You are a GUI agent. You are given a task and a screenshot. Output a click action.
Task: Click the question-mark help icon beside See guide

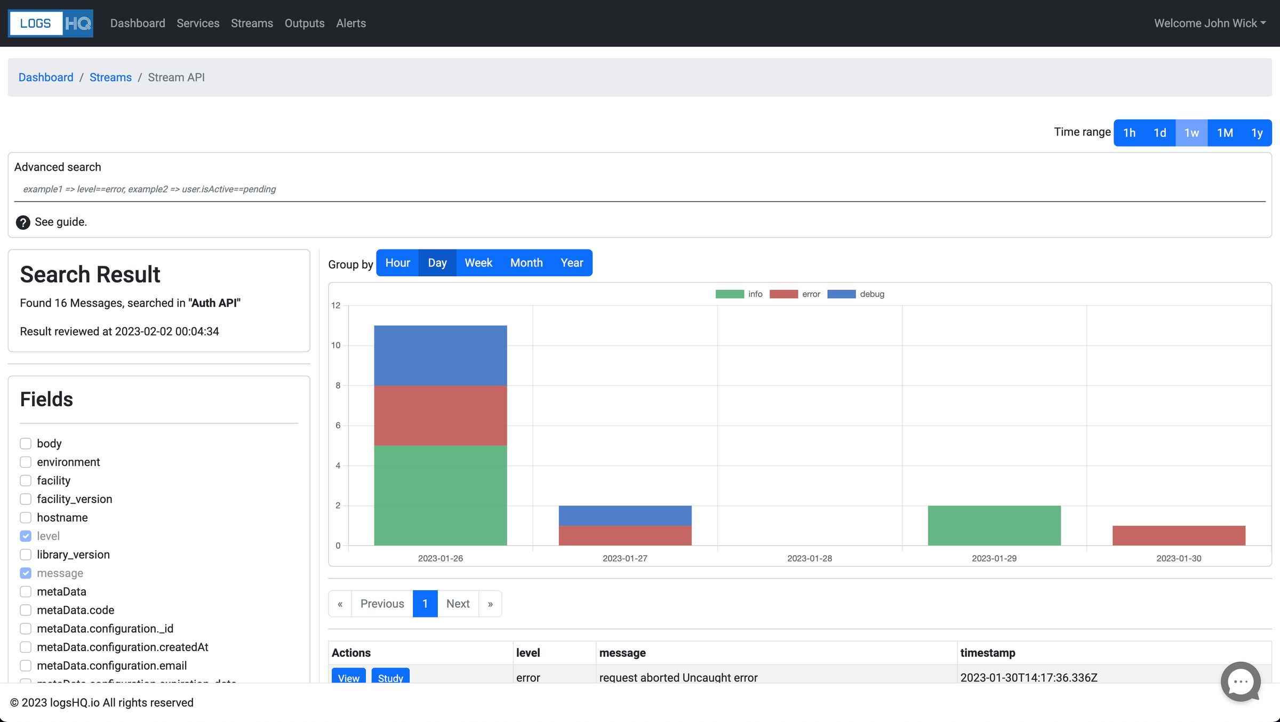[x=23, y=222]
